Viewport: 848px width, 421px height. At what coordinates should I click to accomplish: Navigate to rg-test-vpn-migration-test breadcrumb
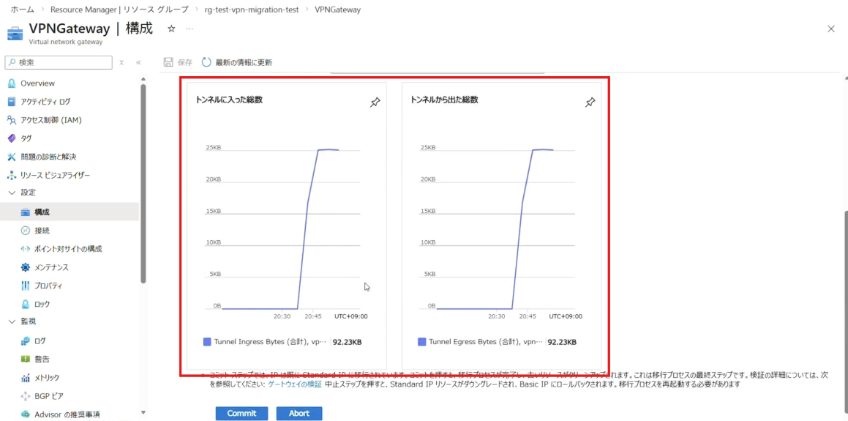click(x=252, y=10)
